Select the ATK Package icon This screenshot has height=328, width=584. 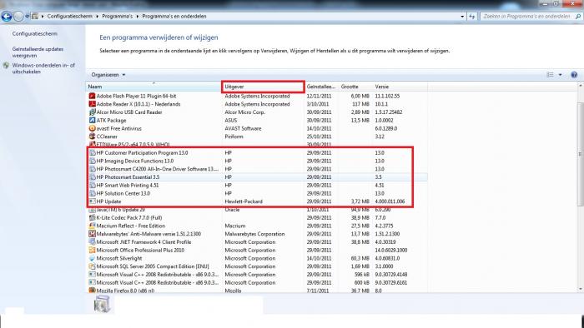[x=92, y=121]
